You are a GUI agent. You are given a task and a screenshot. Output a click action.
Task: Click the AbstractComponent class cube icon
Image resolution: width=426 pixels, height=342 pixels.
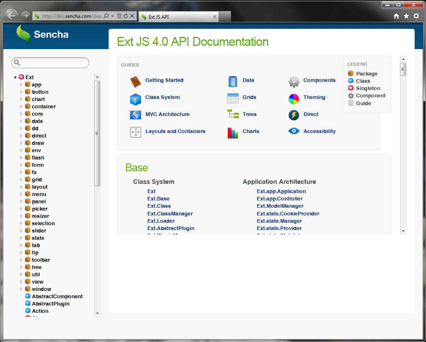pyautogui.click(x=28, y=296)
